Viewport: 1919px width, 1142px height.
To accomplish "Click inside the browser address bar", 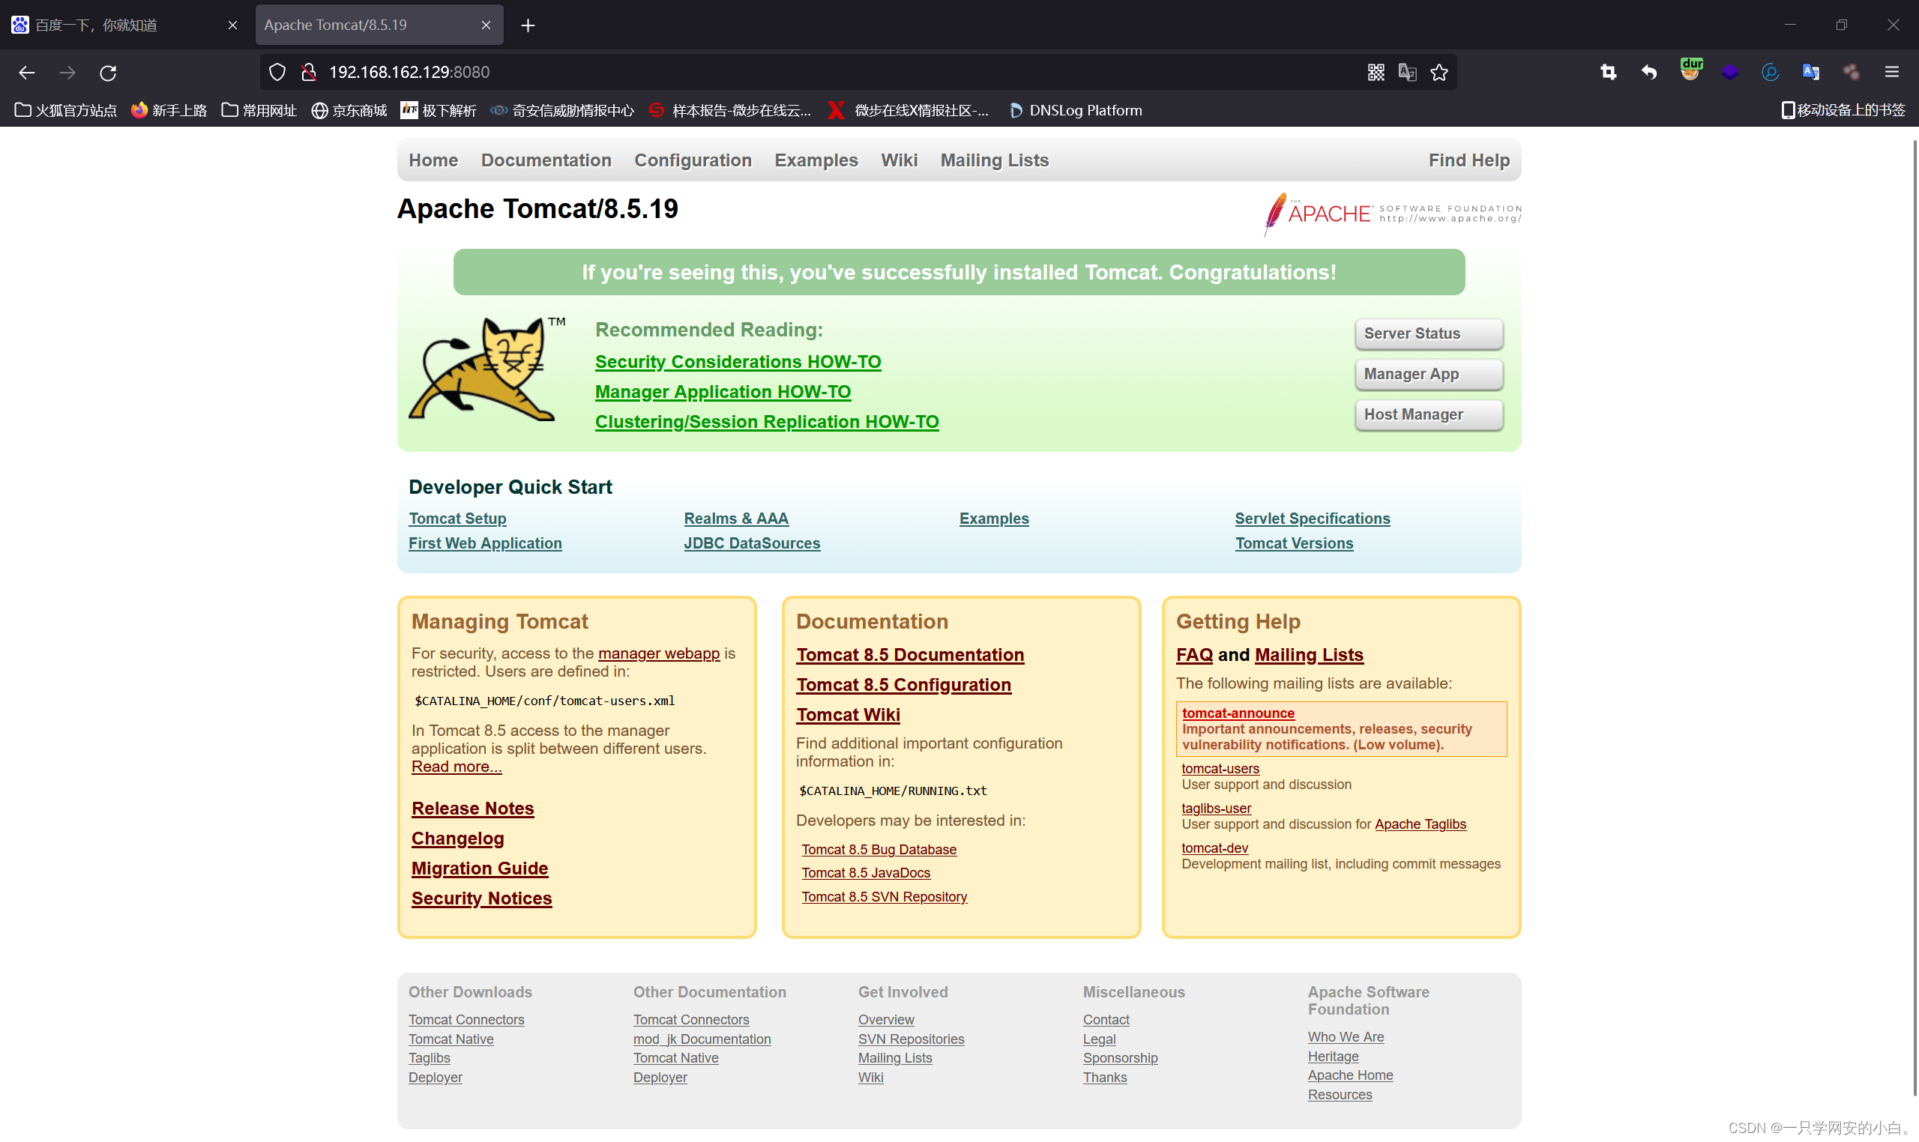I will point(539,72).
